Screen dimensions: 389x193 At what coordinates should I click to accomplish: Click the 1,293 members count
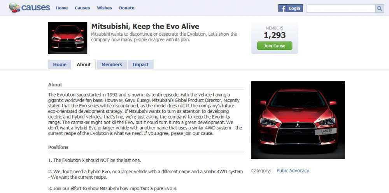click(x=275, y=35)
